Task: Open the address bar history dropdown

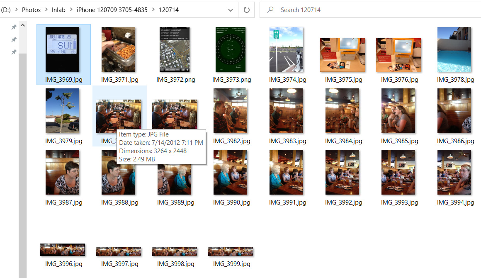Action: [x=231, y=10]
